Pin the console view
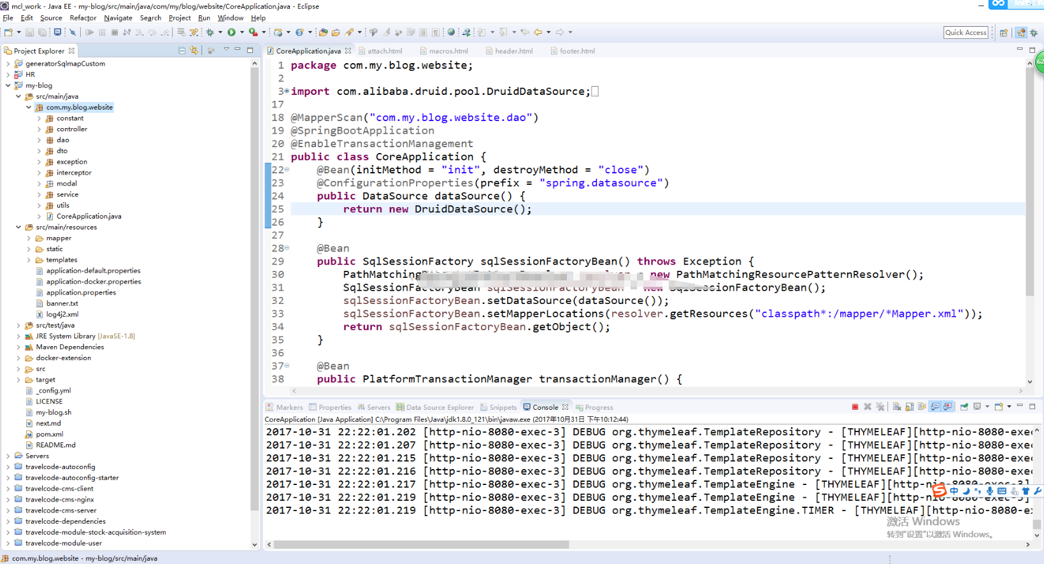This screenshot has height=564, width=1044. coord(964,407)
